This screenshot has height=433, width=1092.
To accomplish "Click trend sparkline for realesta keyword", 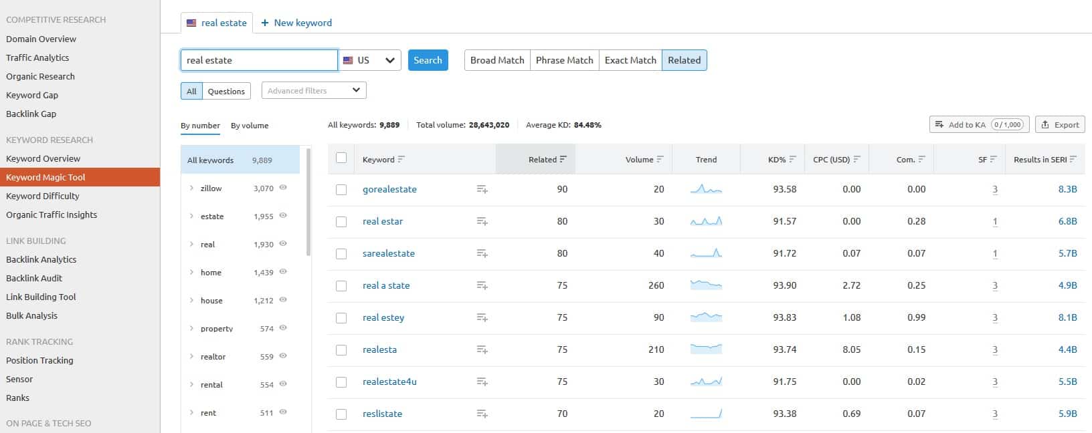I will click(x=706, y=349).
